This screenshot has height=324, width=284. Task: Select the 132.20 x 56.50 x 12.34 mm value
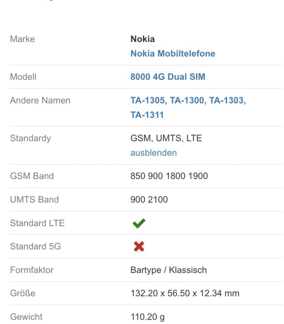pos(185,293)
